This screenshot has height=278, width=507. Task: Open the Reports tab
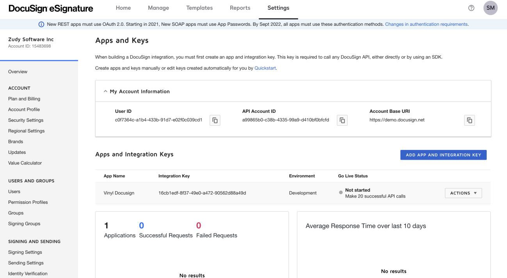pos(240,8)
